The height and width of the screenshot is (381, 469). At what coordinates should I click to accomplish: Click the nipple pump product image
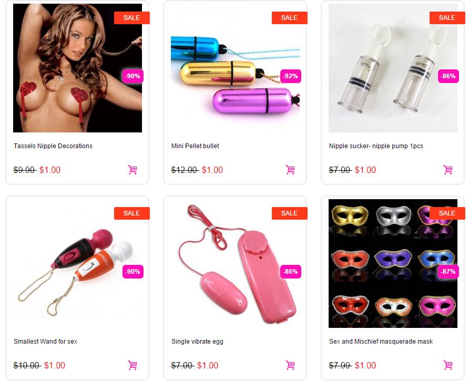click(393, 68)
